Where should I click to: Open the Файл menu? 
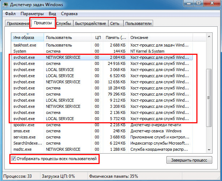10,14
